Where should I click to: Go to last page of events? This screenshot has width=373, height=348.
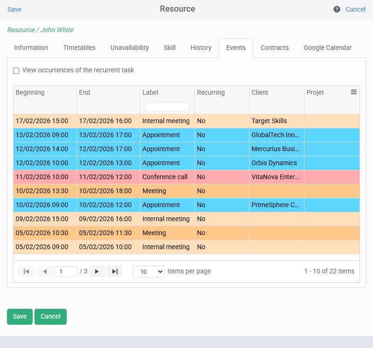(x=115, y=271)
